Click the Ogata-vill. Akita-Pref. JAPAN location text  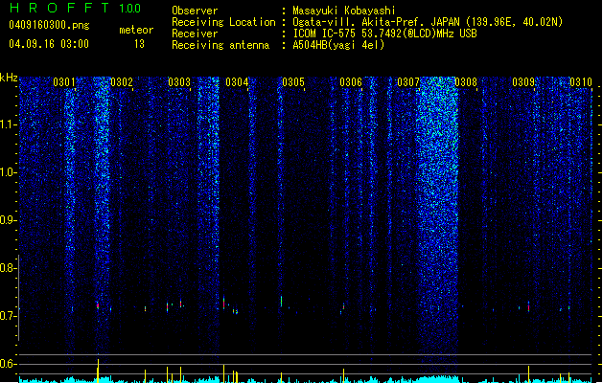[x=428, y=22]
